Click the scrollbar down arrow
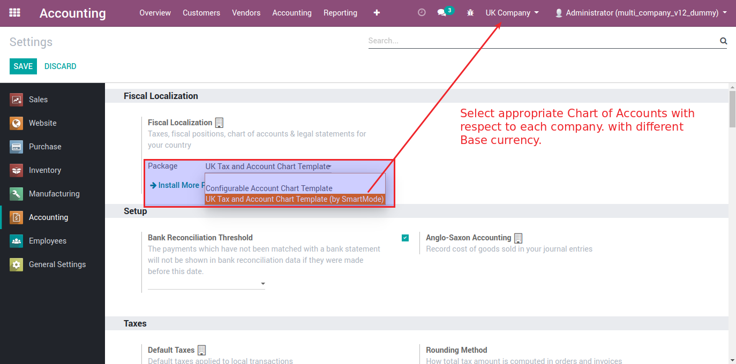This screenshot has width=736, height=364. point(732,360)
